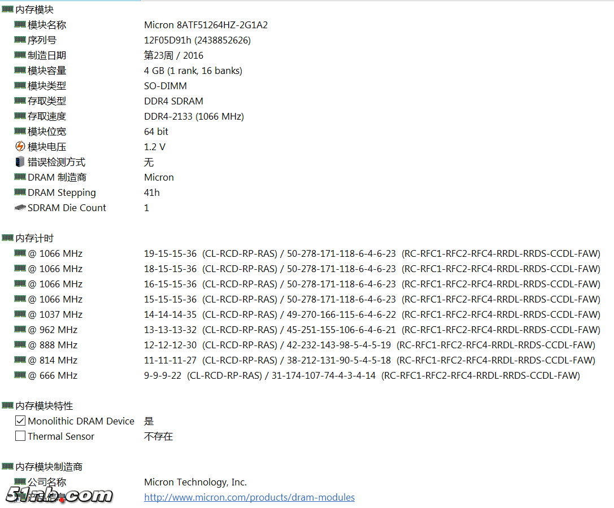Select the 不存在 value for Thermal Sensor
This screenshot has width=614, height=508.
pos(159,437)
